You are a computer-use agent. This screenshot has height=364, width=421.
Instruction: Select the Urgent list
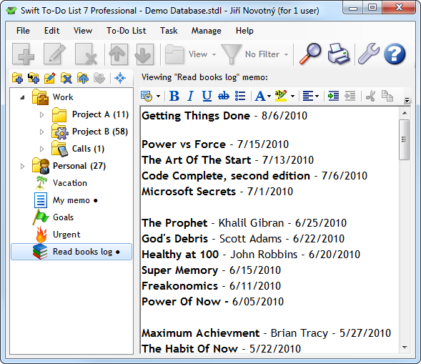(66, 235)
